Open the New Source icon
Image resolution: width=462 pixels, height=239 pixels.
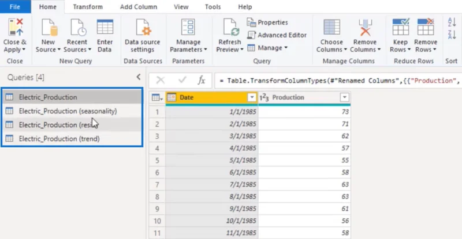tap(49, 28)
